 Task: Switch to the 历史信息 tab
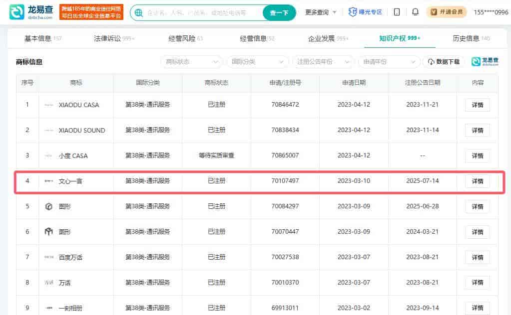[471, 38]
